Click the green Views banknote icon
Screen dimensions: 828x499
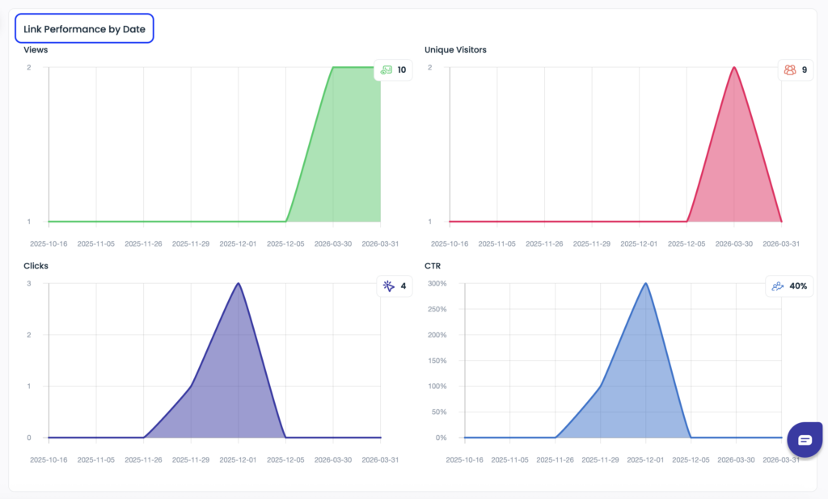(387, 70)
